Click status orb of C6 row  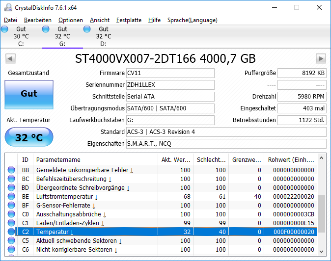(11, 250)
